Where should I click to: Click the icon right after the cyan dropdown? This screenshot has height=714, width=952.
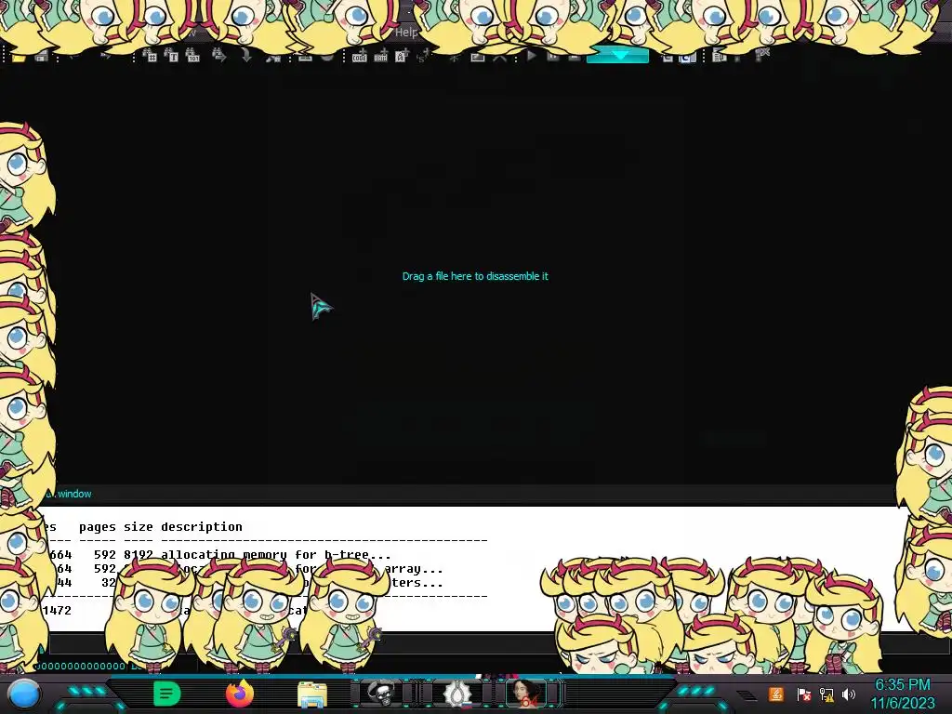[x=668, y=57]
